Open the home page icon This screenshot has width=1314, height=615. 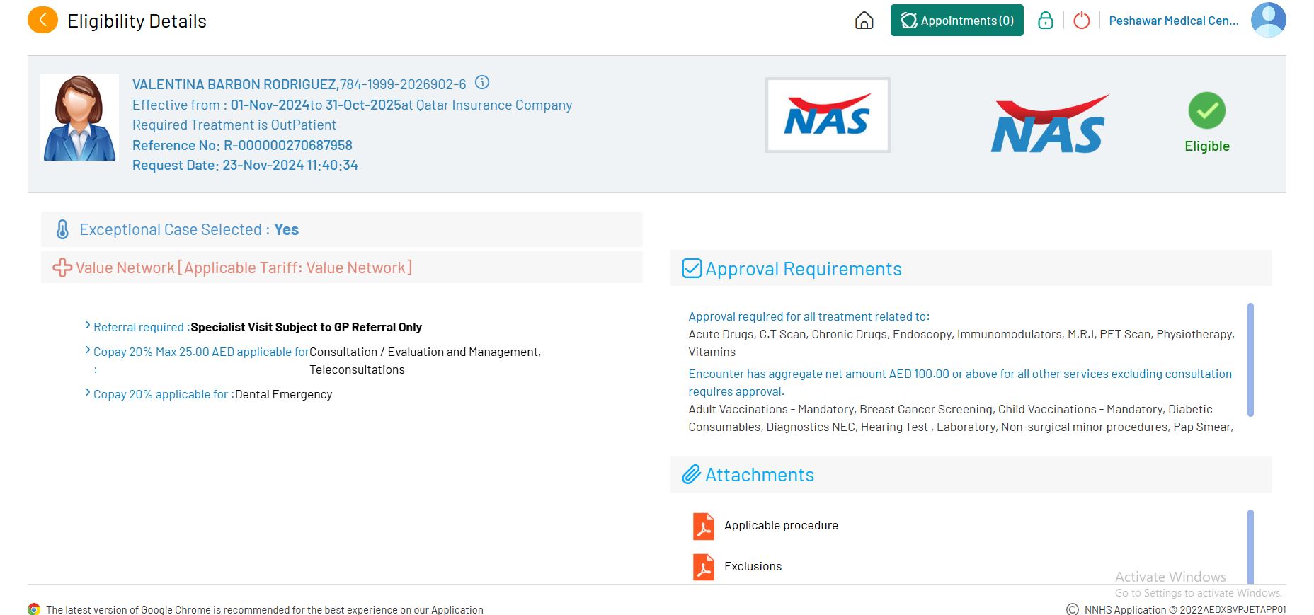click(864, 21)
